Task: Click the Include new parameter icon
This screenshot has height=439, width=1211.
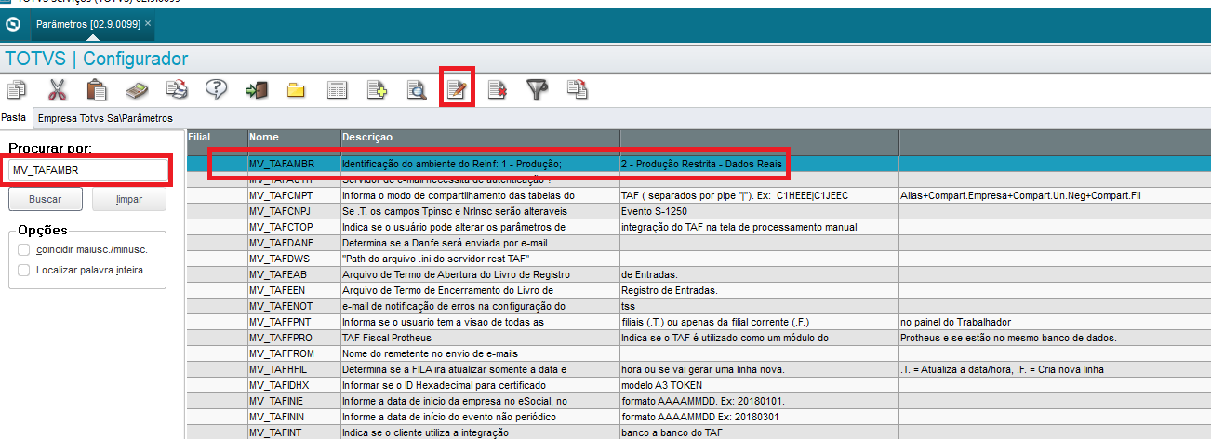Action: point(377,90)
